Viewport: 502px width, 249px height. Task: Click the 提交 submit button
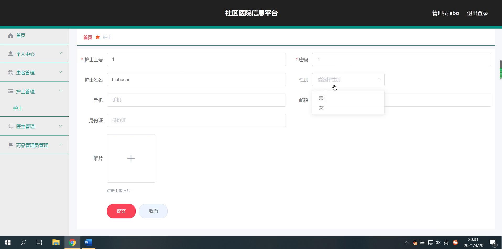pyautogui.click(x=121, y=211)
